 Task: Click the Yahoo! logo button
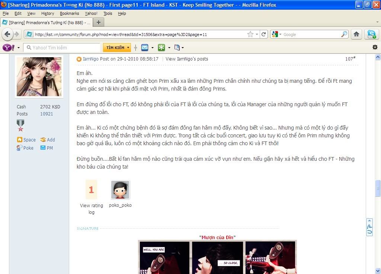[x=9, y=48]
